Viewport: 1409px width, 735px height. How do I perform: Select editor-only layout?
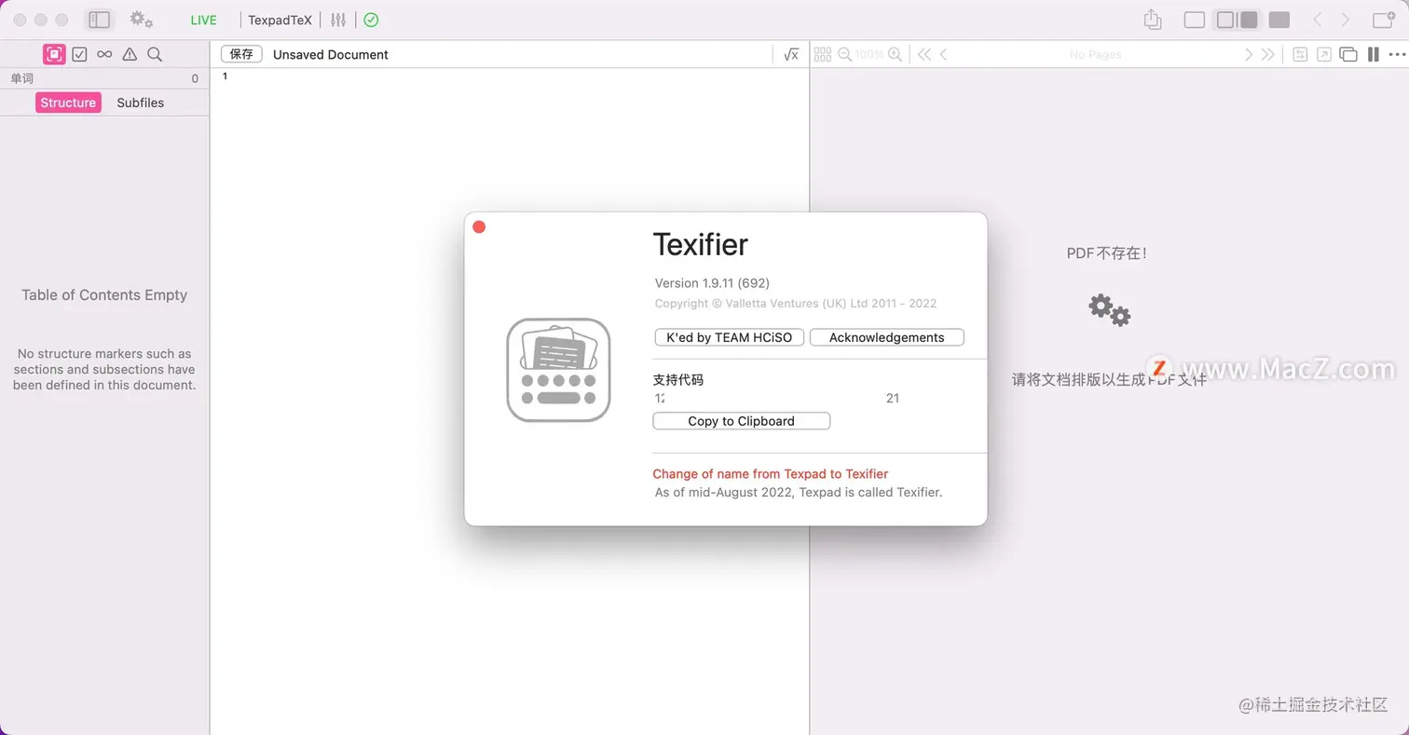tap(1195, 20)
